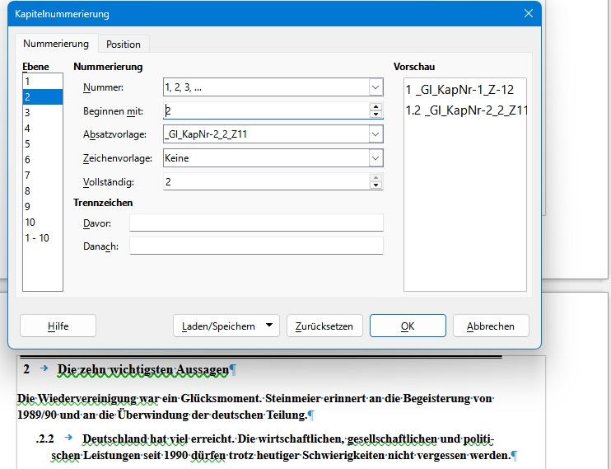The image size is (611, 469).
Task: Open the Nummer format dropdown
Action: tap(375, 87)
